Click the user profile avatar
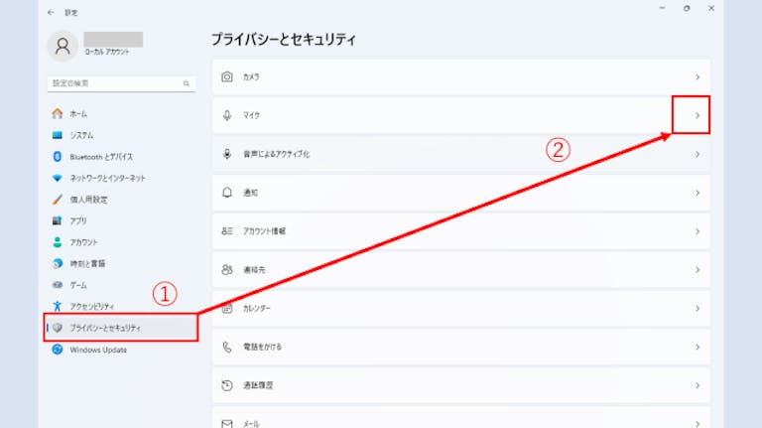This screenshot has height=428, width=762. pyautogui.click(x=63, y=46)
